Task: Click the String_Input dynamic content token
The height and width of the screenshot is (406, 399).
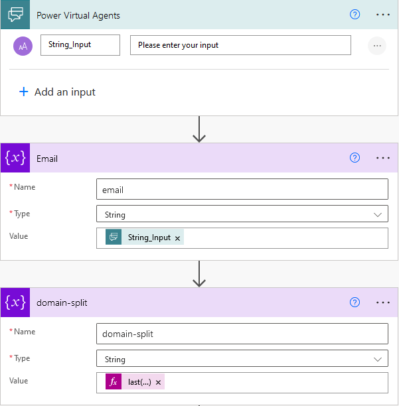Action: [145, 237]
